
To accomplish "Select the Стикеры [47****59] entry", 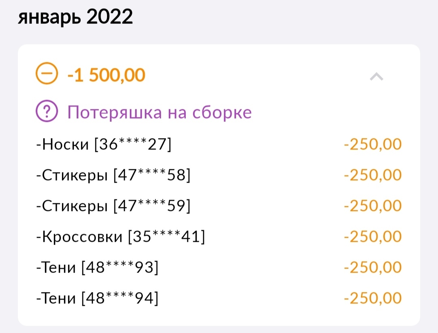I will [113, 206].
